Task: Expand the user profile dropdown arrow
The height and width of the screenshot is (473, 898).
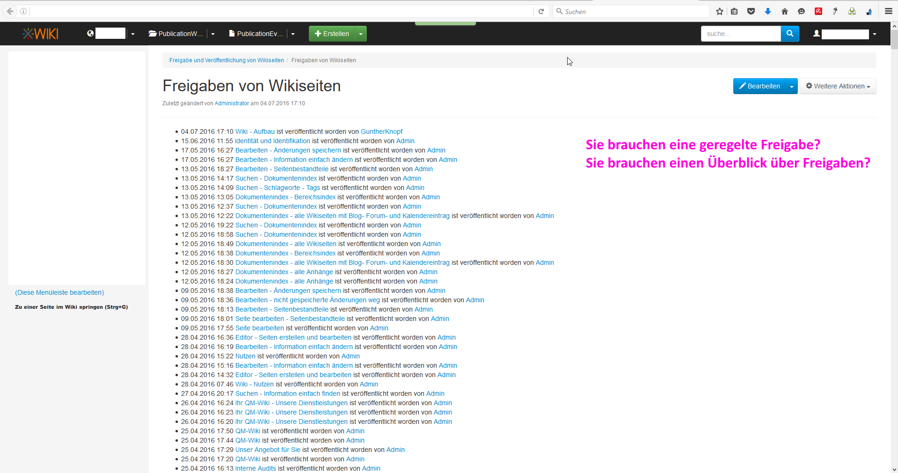Action: pos(875,34)
